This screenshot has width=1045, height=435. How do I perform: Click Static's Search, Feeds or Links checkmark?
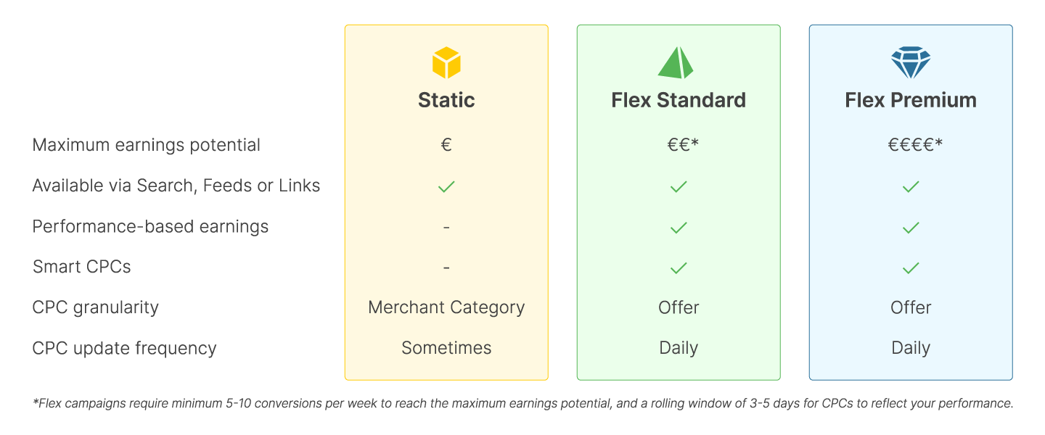[446, 187]
